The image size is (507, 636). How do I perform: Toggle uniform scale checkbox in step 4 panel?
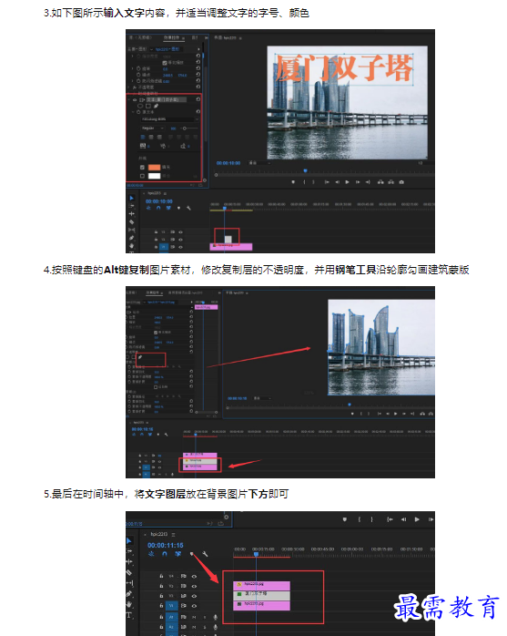(156, 333)
